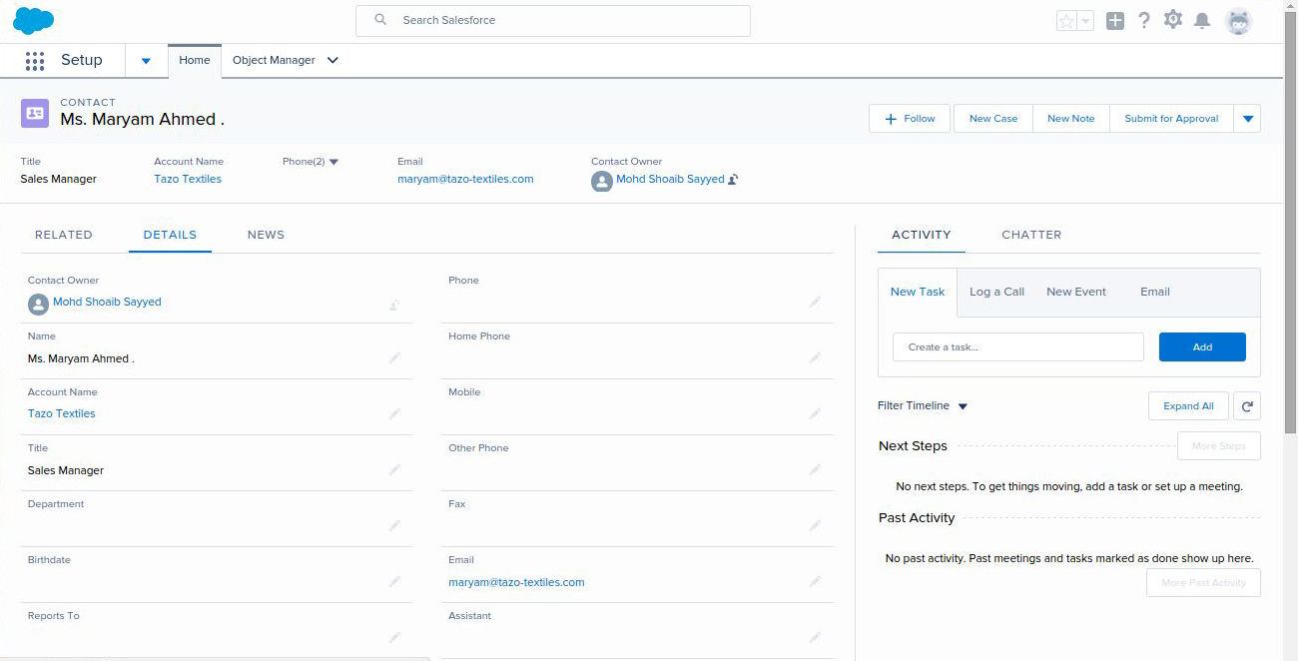Viewport: 1298px width, 661px height.
Task: Click the global actions plus icon
Action: (1115, 20)
